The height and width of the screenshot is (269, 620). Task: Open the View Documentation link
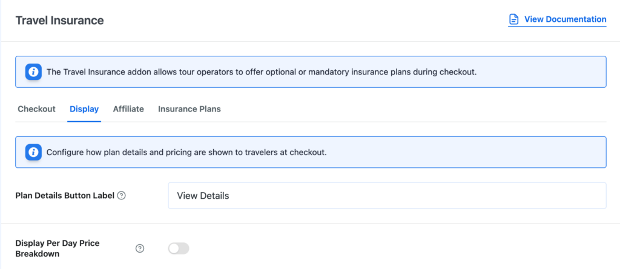point(565,19)
